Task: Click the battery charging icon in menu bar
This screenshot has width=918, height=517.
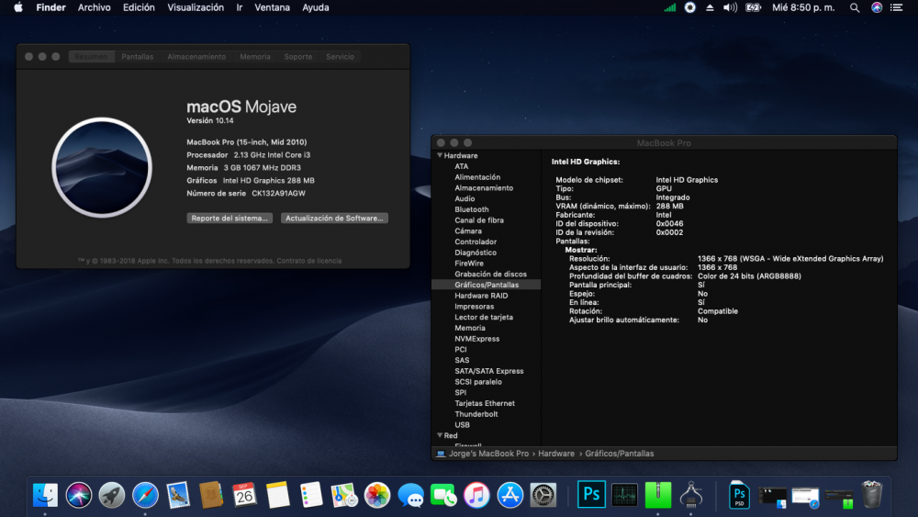Action: click(753, 7)
